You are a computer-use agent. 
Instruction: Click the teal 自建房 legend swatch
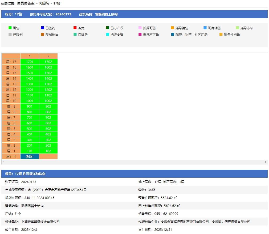click(75, 35)
